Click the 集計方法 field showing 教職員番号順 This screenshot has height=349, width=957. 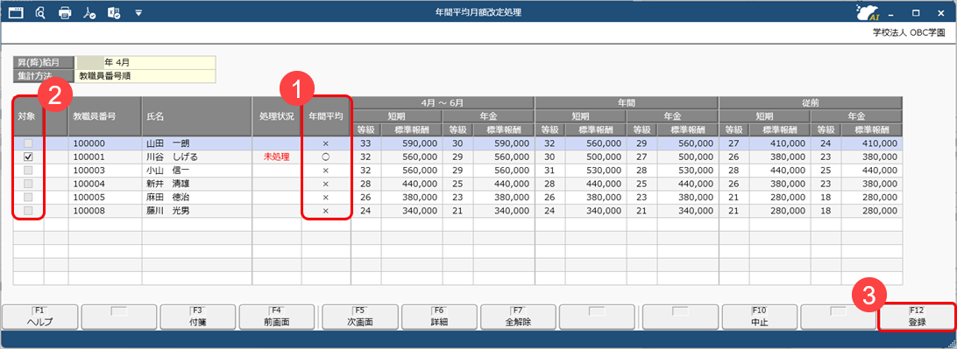[x=145, y=76]
